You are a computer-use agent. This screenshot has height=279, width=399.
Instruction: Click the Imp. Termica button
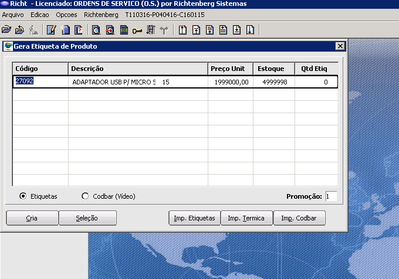click(x=246, y=218)
